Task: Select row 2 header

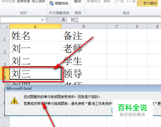Action: [5, 48]
